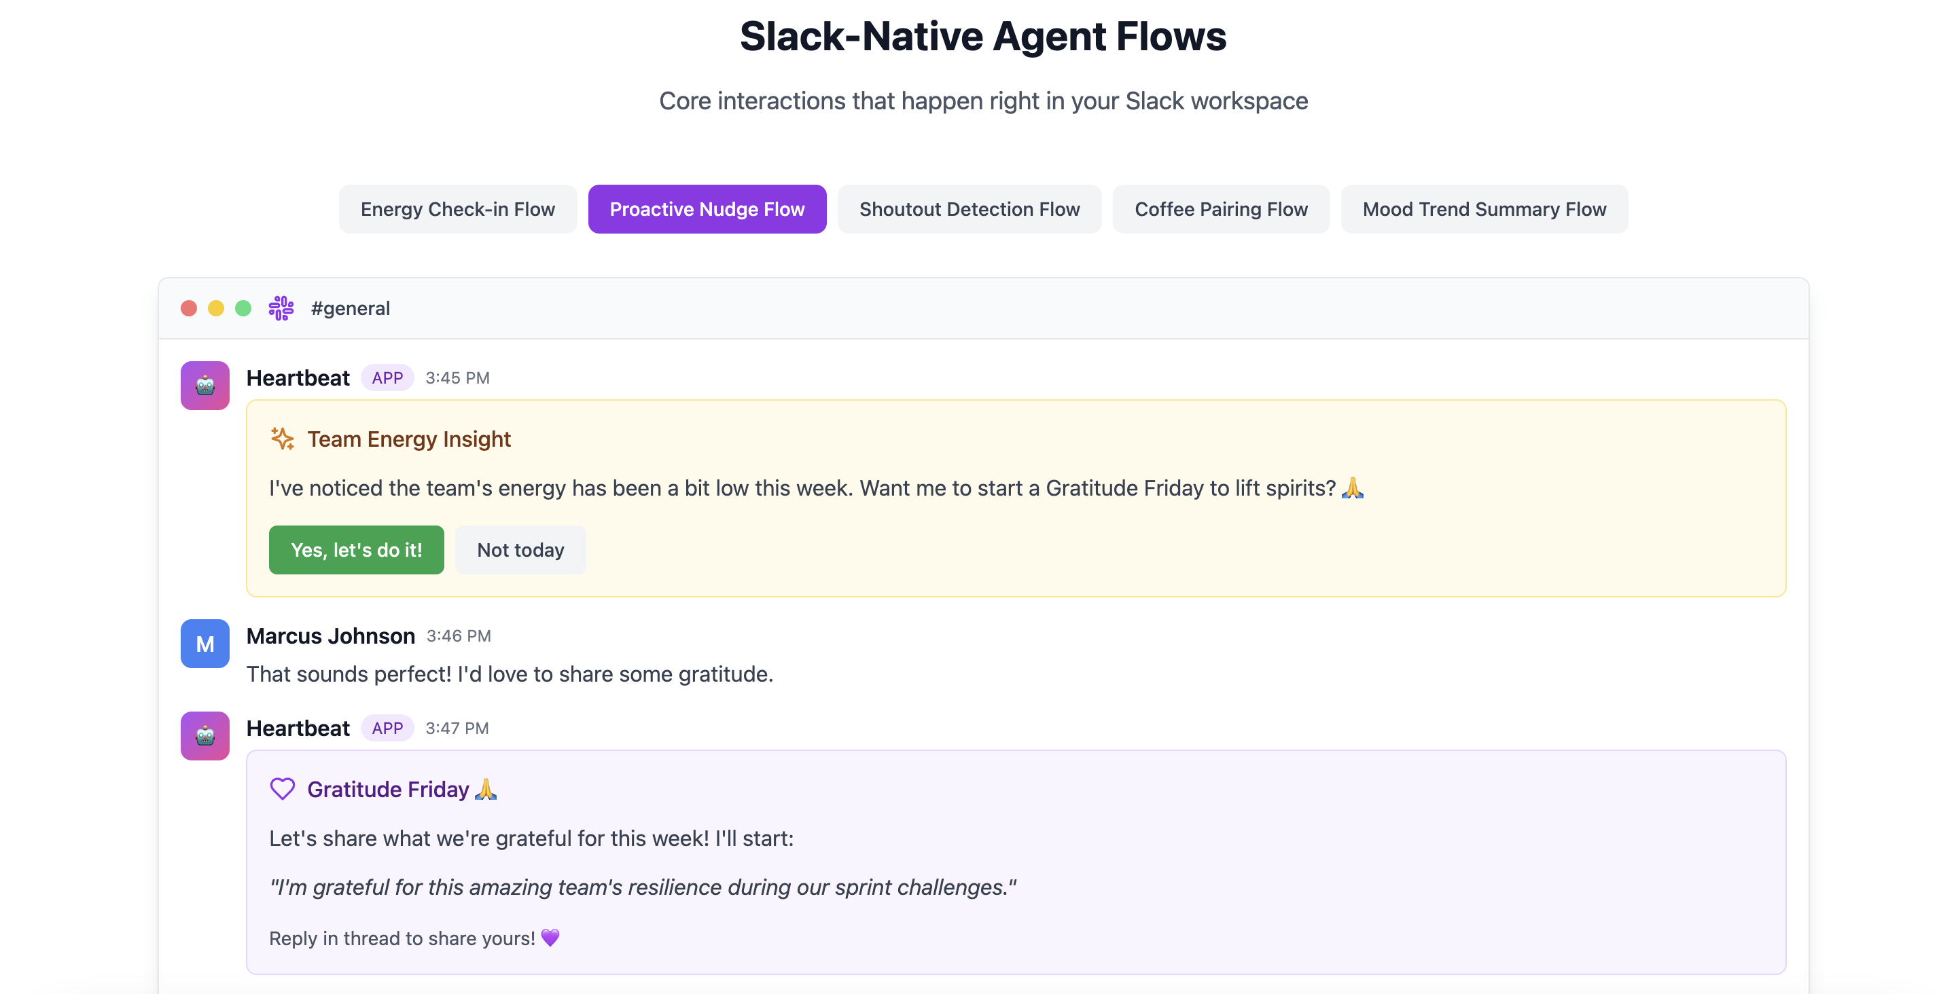Image resolution: width=1939 pixels, height=994 pixels.
Task: Click the sparkle icon beside Team Energy Insight
Action: coord(282,439)
